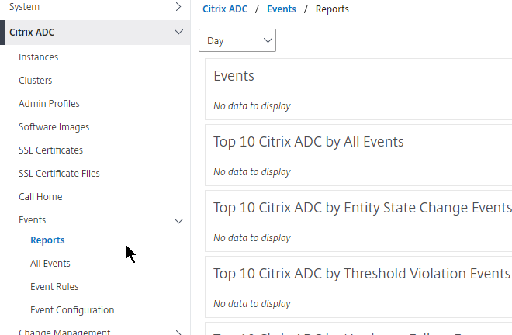Viewport: 512px width, 335px height.
Task: Click 'No data to display' under Threshold Violation
Action: coord(252,304)
